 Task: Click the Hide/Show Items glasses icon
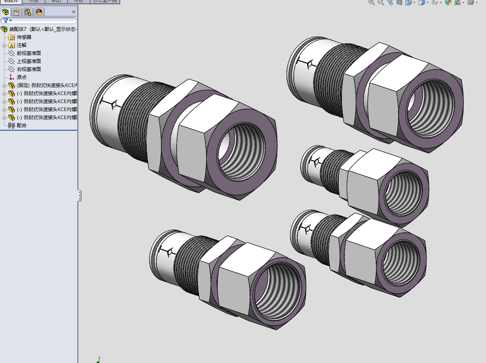pos(435,2)
